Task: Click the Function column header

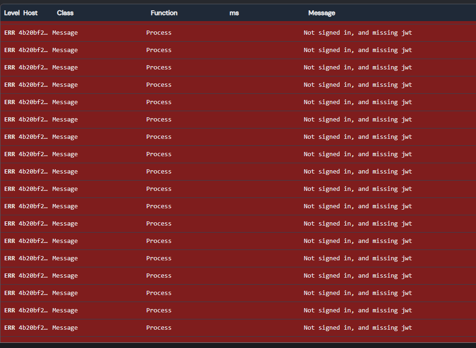Action: click(164, 13)
